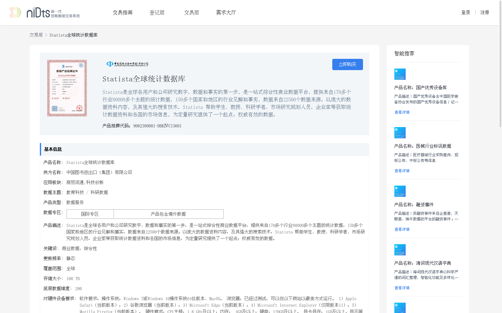Click the storage size 100 TB
502x313 pixels.
pos(73,279)
